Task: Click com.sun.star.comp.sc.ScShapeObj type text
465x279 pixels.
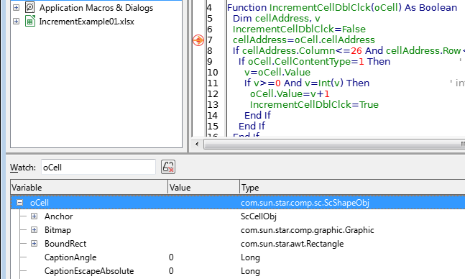Action: (x=305, y=203)
